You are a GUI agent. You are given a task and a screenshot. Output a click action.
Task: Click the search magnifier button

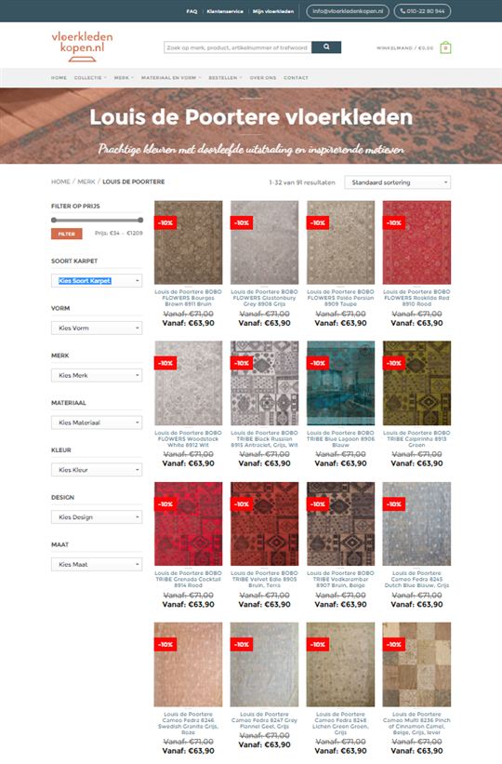(326, 47)
